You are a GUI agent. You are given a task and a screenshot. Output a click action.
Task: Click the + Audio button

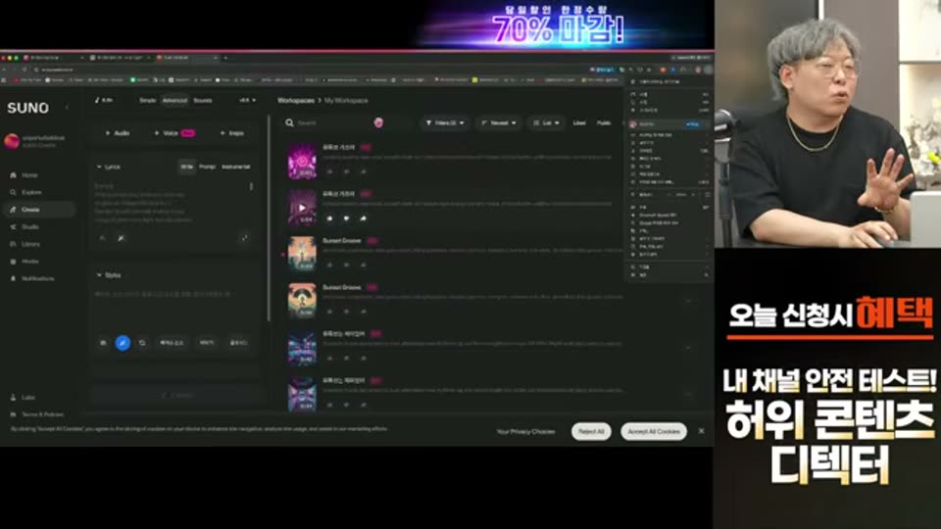(x=117, y=133)
